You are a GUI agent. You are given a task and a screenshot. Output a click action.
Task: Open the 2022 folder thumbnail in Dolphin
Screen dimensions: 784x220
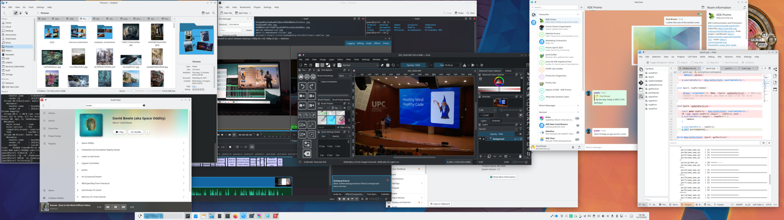[52, 33]
